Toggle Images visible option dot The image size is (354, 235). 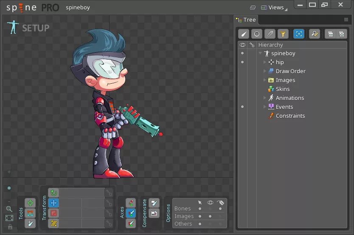[x=210, y=216]
